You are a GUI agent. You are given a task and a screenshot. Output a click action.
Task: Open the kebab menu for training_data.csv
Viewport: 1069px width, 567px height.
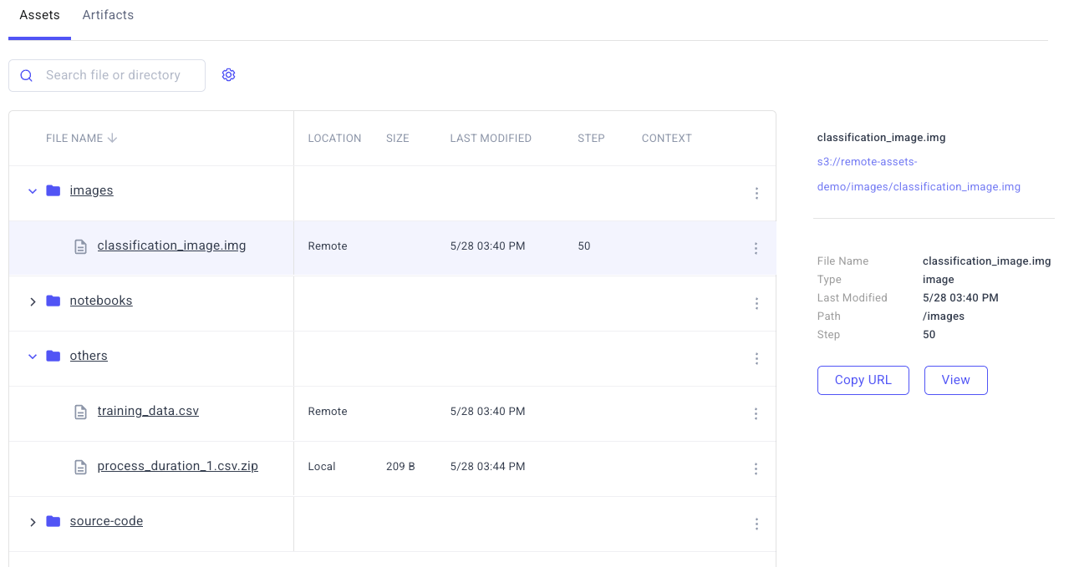(x=756, y=413)
